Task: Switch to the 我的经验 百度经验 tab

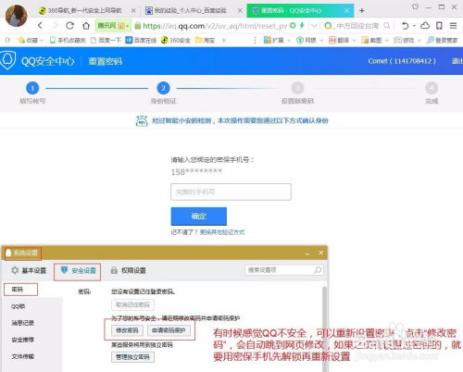Action: pos(191,10)
